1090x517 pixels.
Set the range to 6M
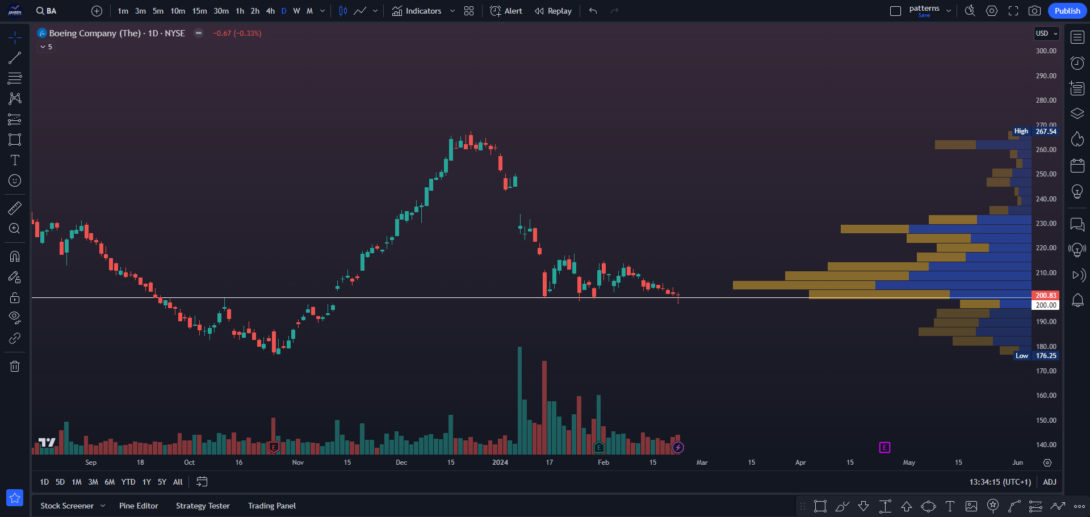pos(110,482)
